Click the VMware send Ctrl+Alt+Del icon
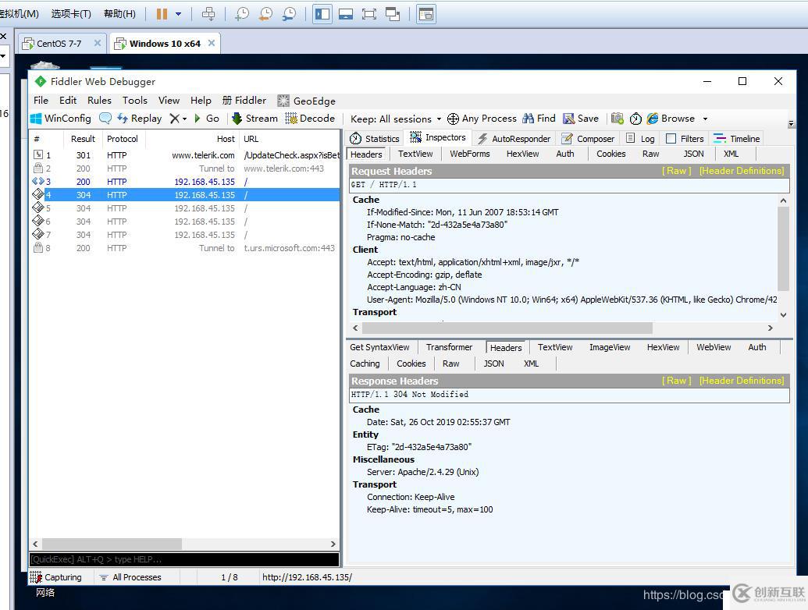Viewport: 808px width, 610px height. (x=208, y=14)
